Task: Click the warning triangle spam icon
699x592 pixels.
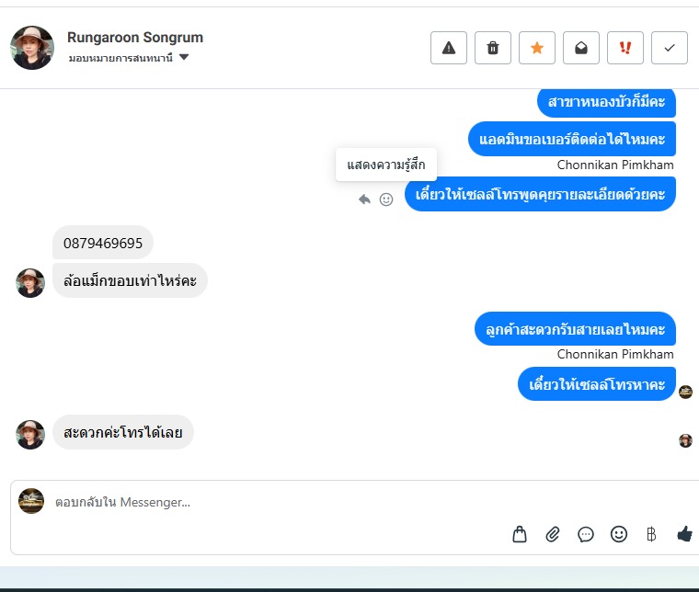Action: 449,48
